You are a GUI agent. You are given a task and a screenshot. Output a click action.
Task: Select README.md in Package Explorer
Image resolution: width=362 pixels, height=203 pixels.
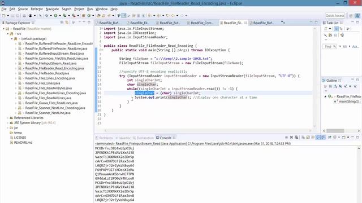(23, 143)
